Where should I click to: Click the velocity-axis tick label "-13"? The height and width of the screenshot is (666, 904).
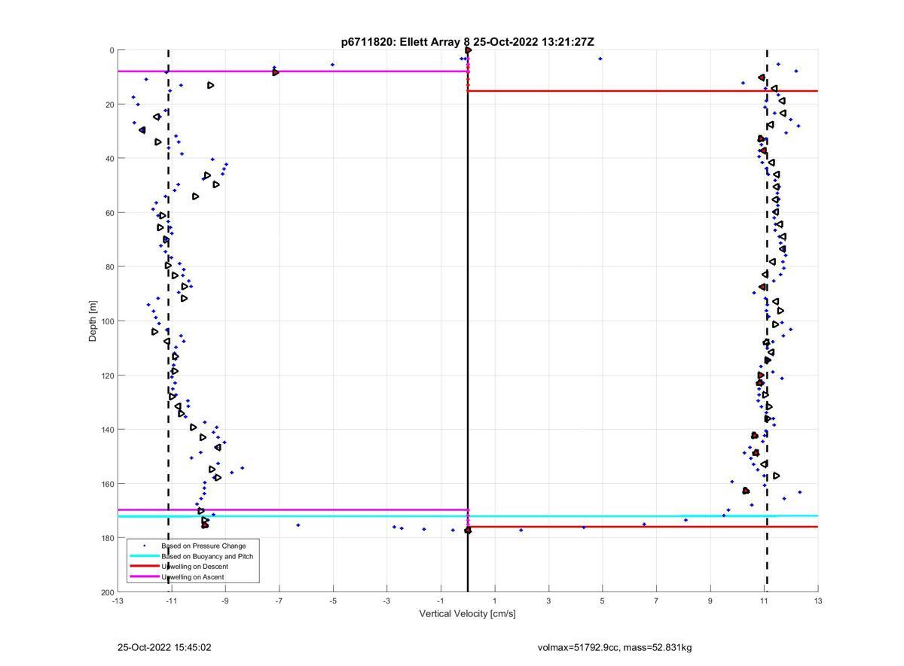click(x=118, y=601)
